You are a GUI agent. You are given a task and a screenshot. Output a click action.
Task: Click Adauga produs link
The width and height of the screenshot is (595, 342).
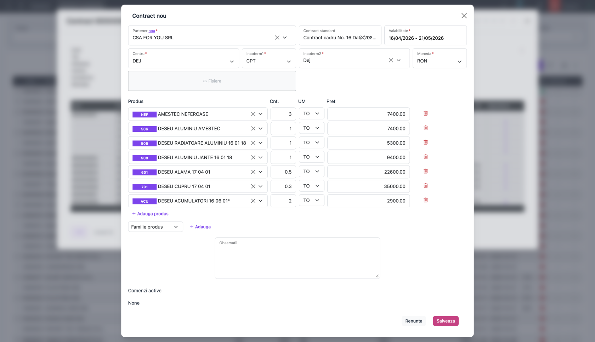click(150, 214)
